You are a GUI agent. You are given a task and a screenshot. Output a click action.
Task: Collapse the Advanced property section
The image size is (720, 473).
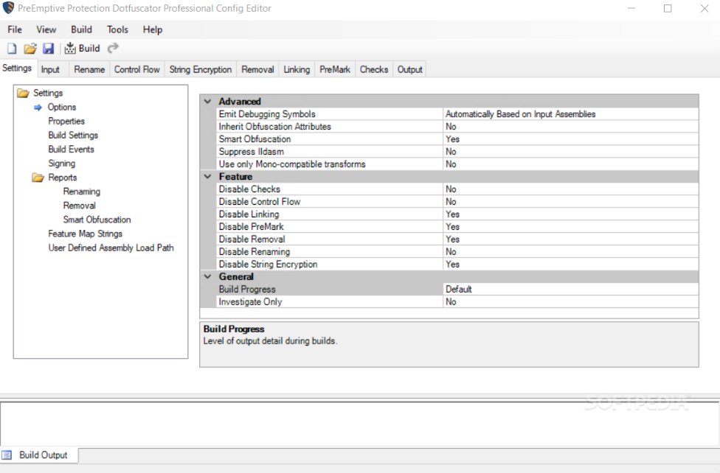pyautogui.click(x=207, y=101)
